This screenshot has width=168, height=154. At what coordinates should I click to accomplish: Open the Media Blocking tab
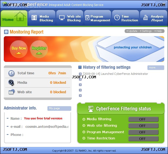point(41,18)
